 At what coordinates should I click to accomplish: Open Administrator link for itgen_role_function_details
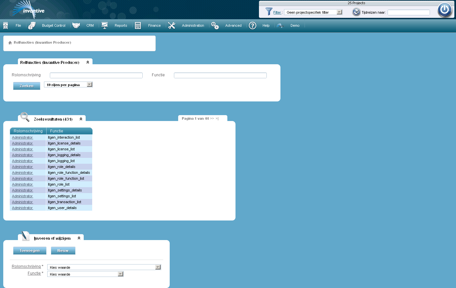pyautogui.click(x=22, y=173)
